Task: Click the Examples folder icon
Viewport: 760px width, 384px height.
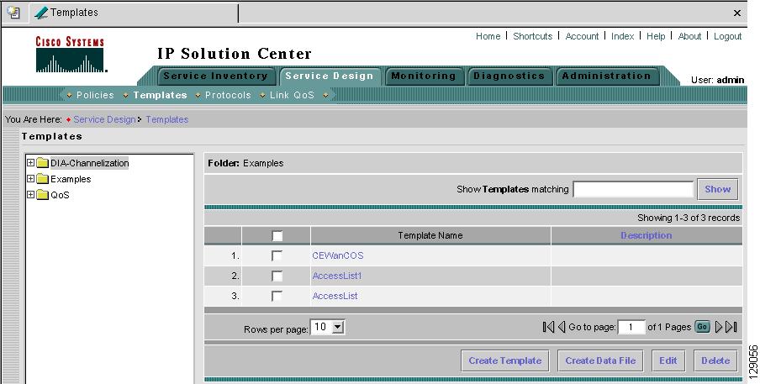Action: pos(43,179)
